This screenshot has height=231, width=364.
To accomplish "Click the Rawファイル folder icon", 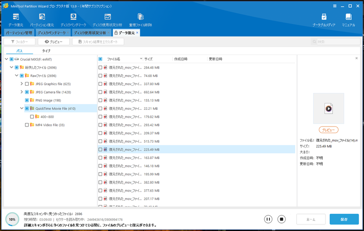I will pyautogui.click(x=27, y=76).
